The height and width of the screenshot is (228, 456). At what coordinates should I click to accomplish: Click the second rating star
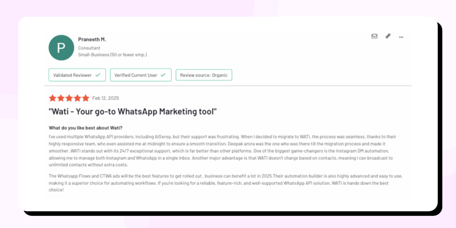point(61,98)
